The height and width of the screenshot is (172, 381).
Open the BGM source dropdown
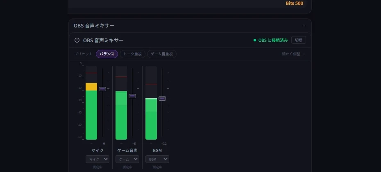pos(157,159)
